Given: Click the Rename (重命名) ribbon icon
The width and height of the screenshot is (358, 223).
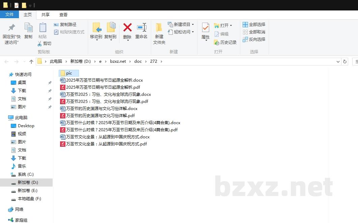Looking at the screenshot, I should (141, 28).
